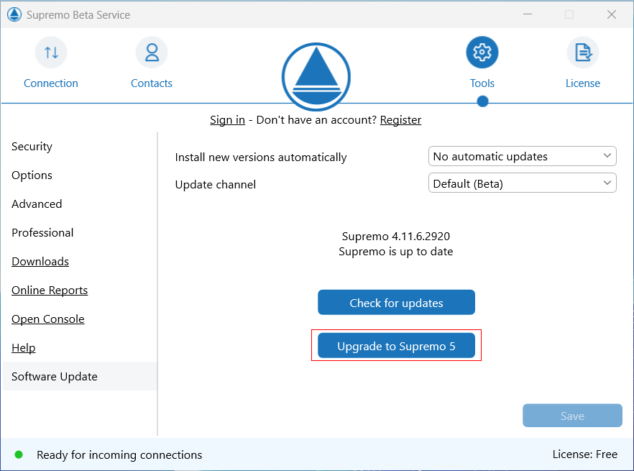This screenshot has width=634, height=471.
Task: Click the Supremo 4.11.6.2920 version text
Action: pos(396,237)
